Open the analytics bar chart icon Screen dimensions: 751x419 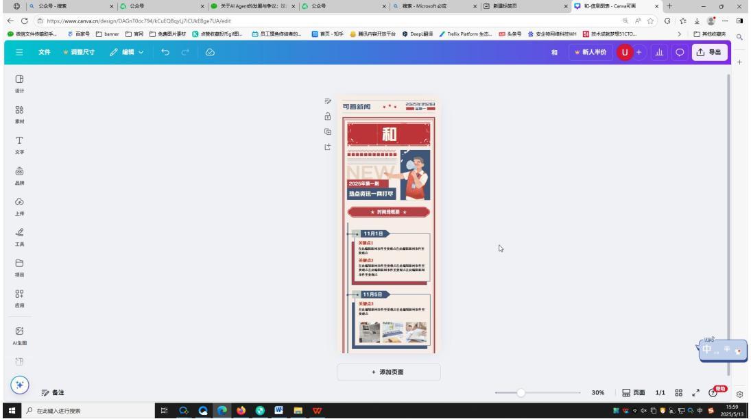pyautogui.click(x=660, y=52)
